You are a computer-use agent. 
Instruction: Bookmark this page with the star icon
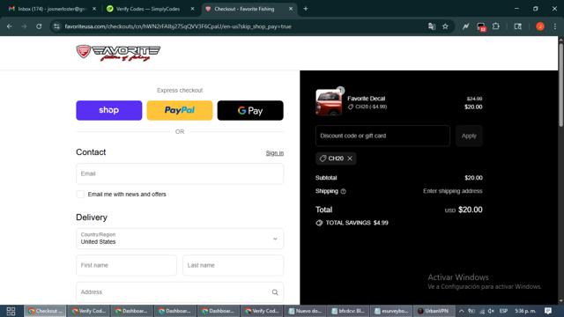[x=445, y=26]
